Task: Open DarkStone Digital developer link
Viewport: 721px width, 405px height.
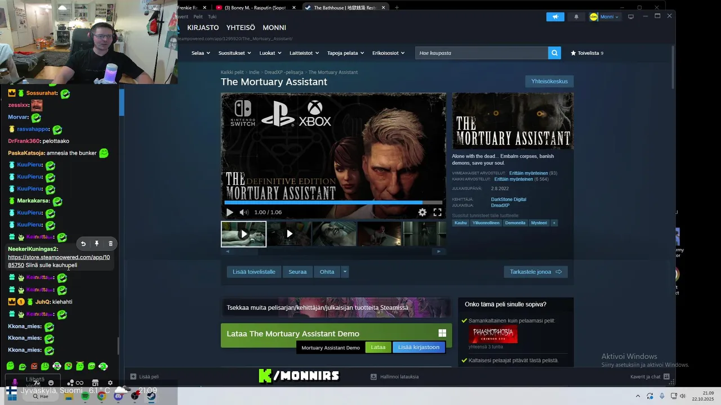Action: click(x=509, y=199)
